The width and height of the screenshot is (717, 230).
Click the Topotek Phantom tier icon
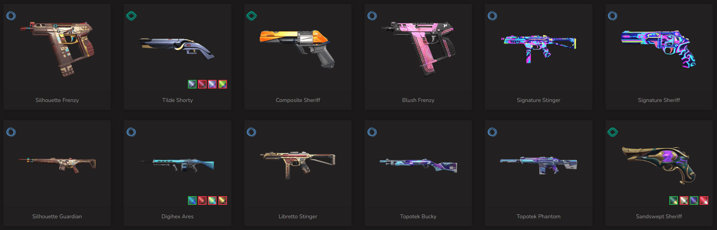[493, 132]
